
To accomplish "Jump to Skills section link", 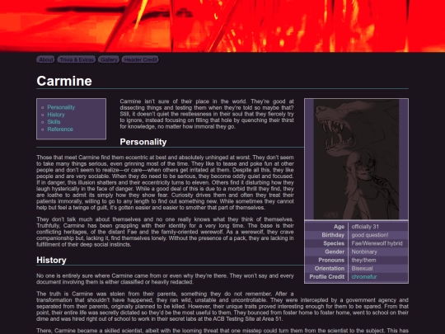I will click(54, 122).
